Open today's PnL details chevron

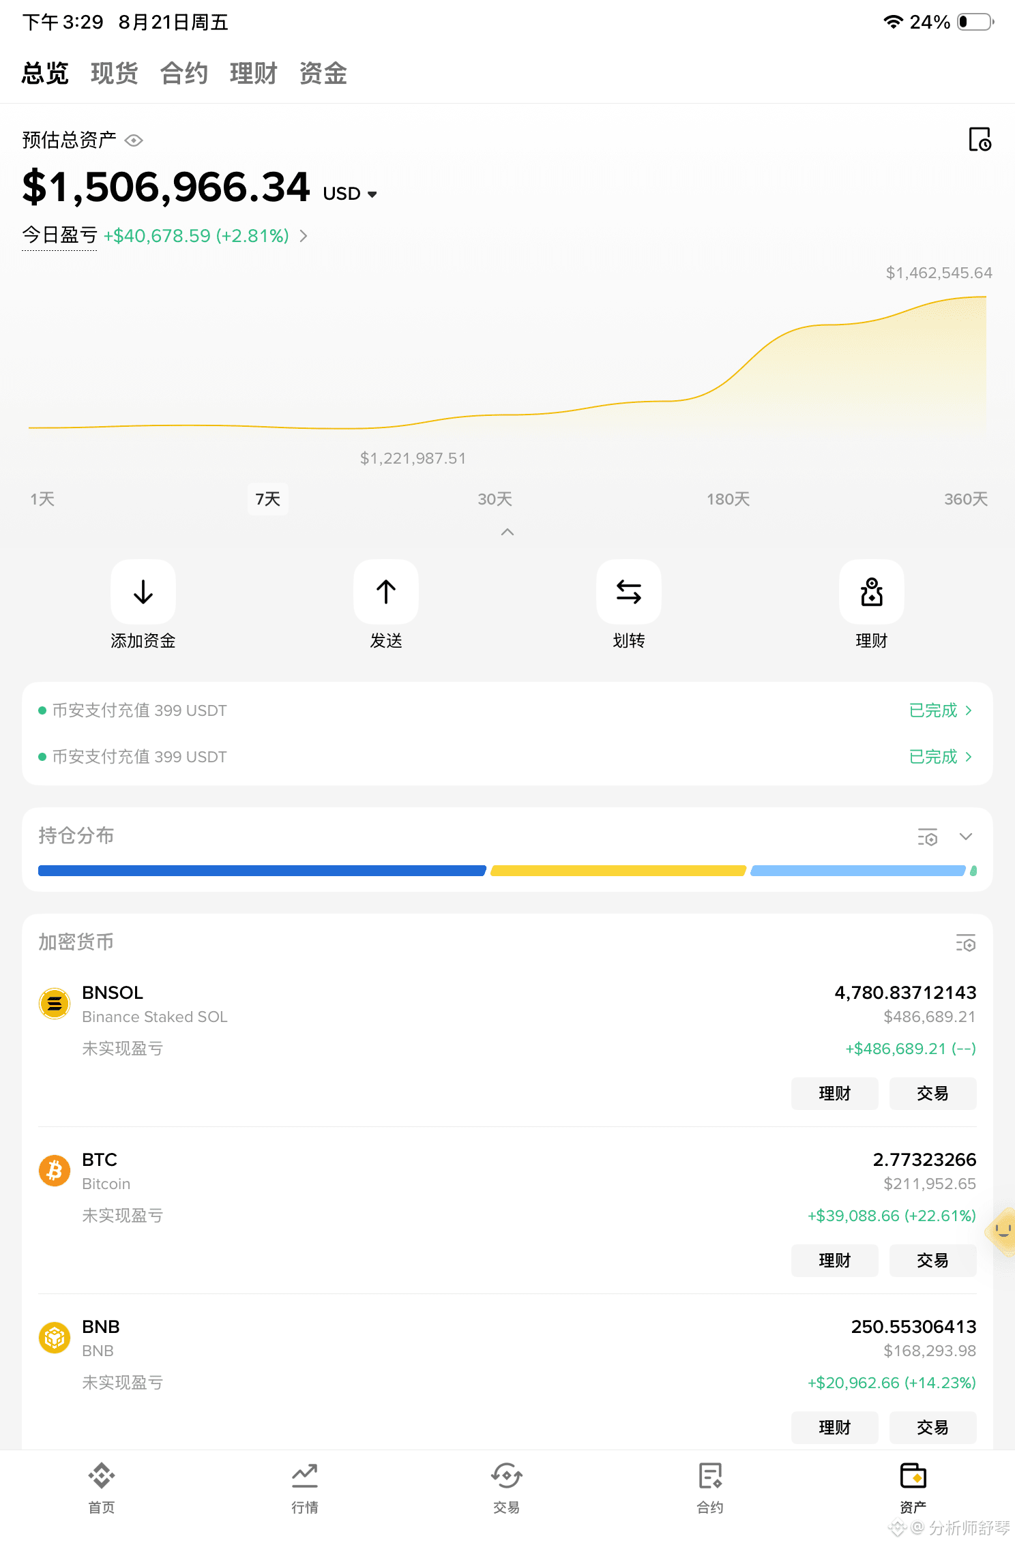point(304,236)
